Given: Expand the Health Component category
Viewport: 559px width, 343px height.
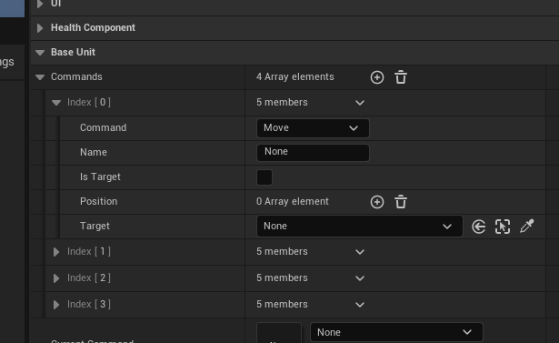Looking at the screenshot, I should pyautogui.click(x=40, y=28).
